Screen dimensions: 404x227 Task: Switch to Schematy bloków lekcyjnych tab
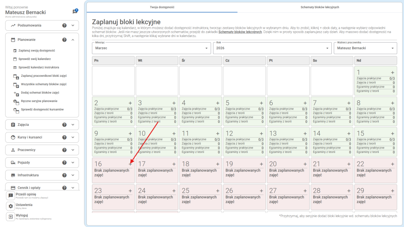point(320,7)
